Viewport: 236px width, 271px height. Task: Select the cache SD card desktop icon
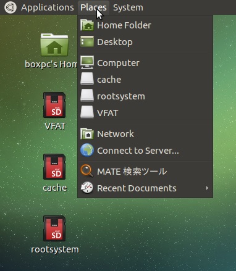pos(54,167)
